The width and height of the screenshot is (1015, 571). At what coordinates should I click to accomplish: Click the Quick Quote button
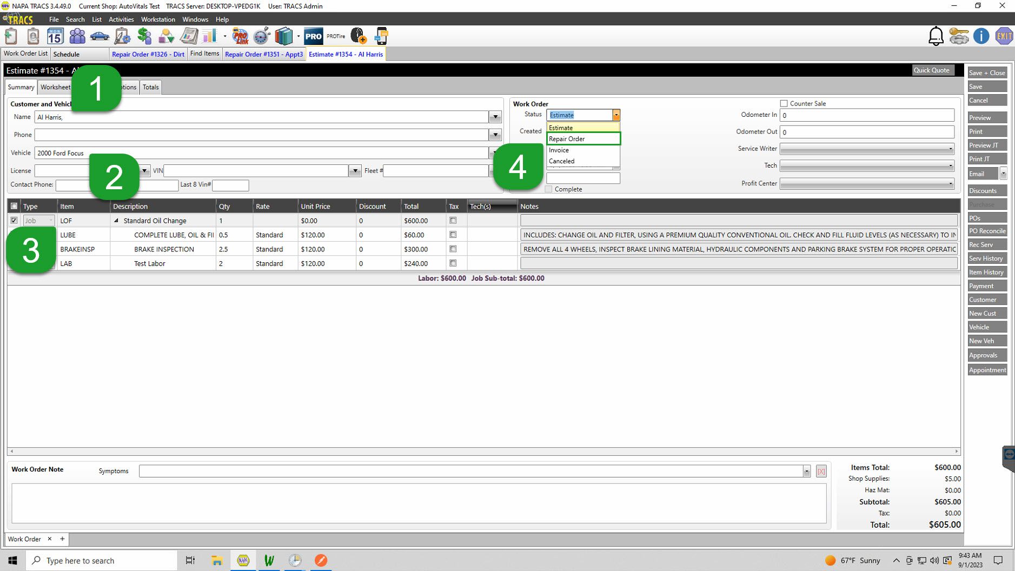[932, 70]
